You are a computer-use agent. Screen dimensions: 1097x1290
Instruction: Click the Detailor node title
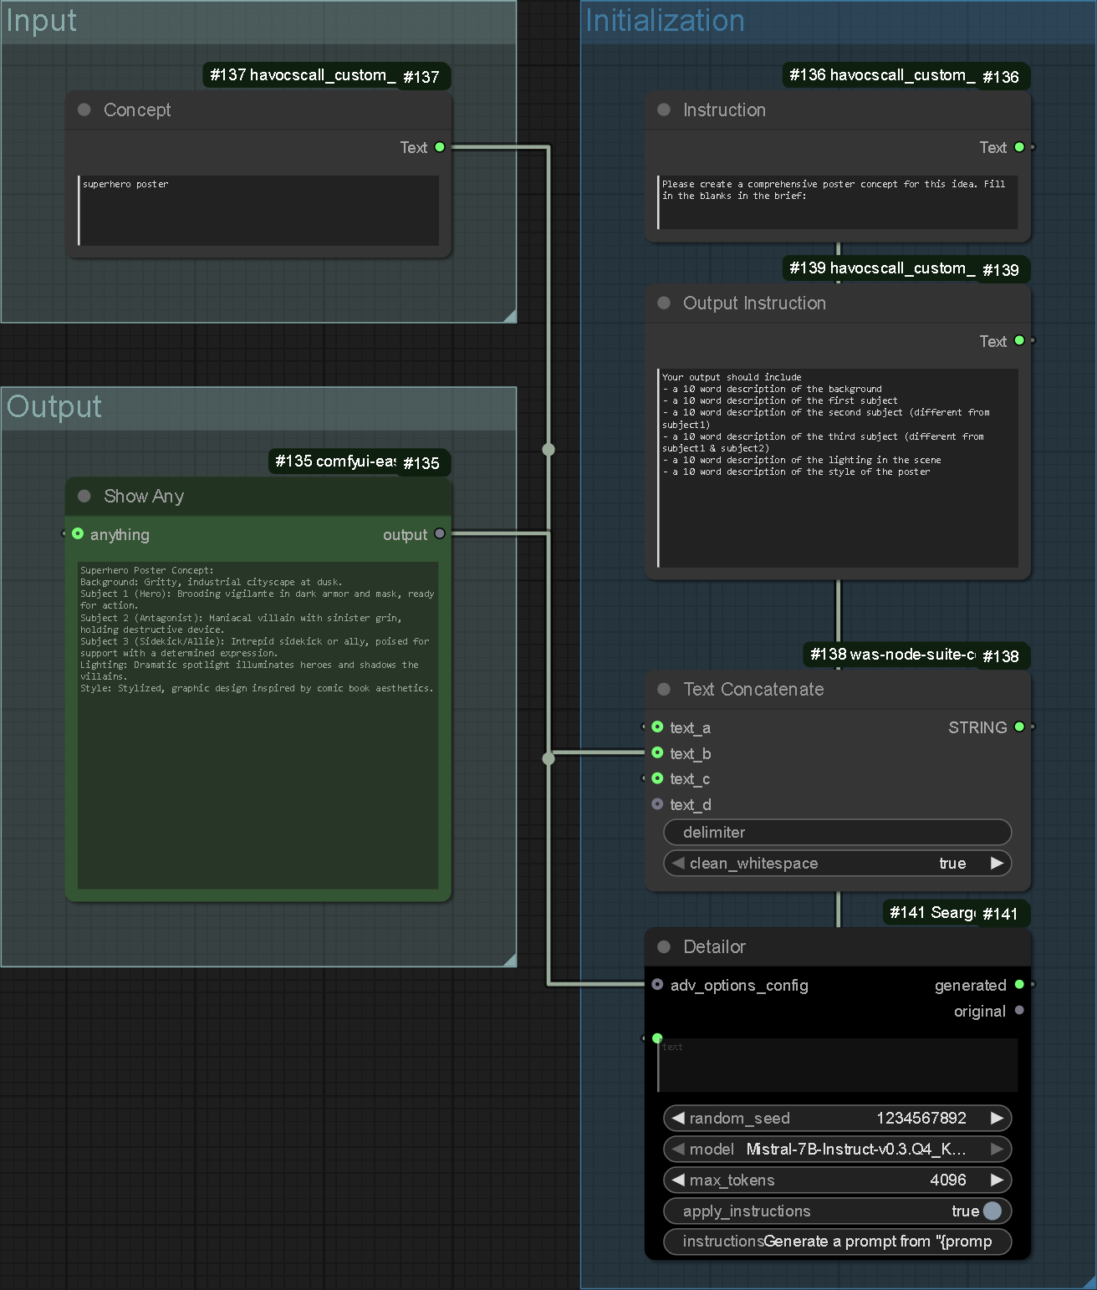[714, 946]
